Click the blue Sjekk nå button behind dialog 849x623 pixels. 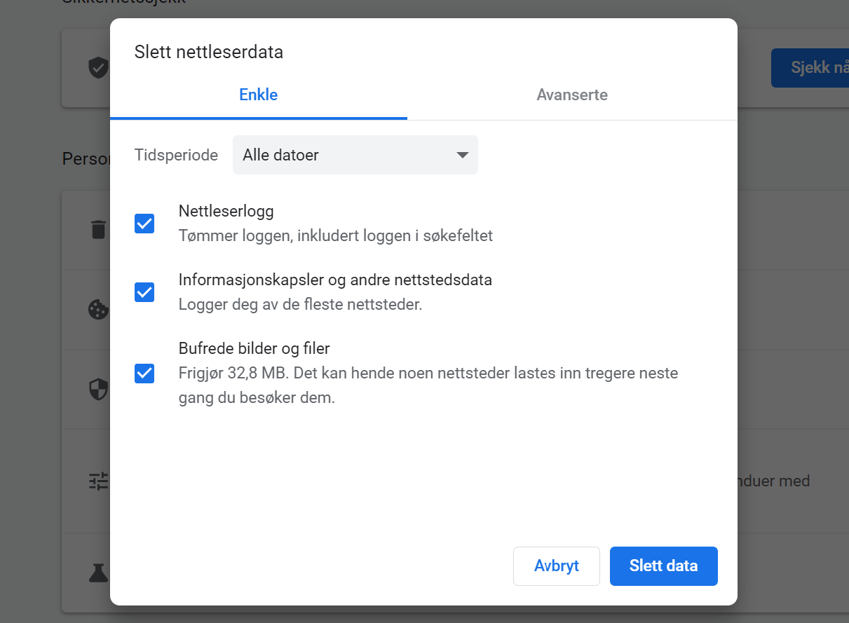click(810, 68)
